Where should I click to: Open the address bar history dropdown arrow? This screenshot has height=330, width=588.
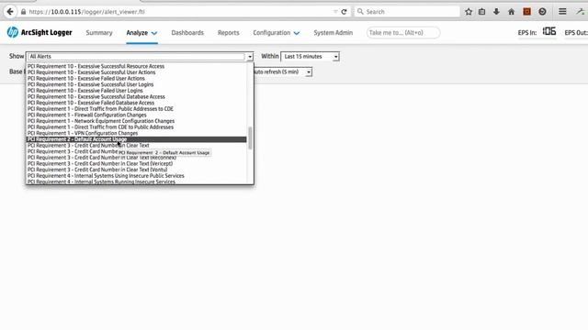pyautogui.click(x=335, y=12)
